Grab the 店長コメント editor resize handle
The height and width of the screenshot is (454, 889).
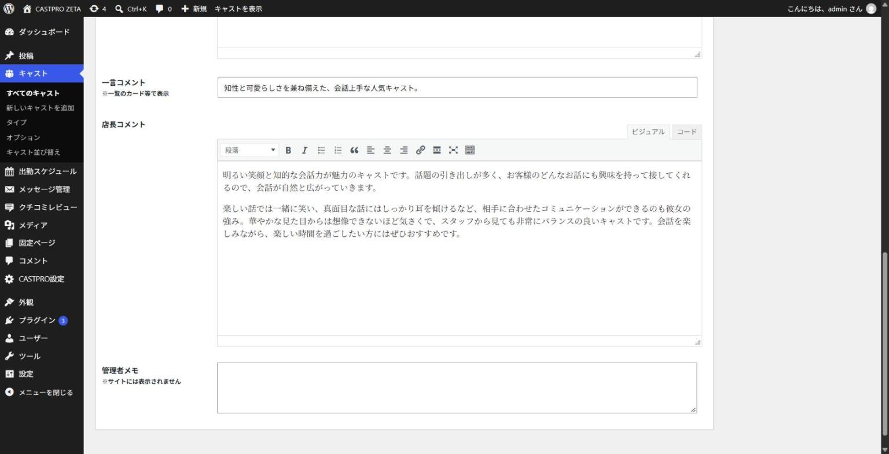coord(697,342)
